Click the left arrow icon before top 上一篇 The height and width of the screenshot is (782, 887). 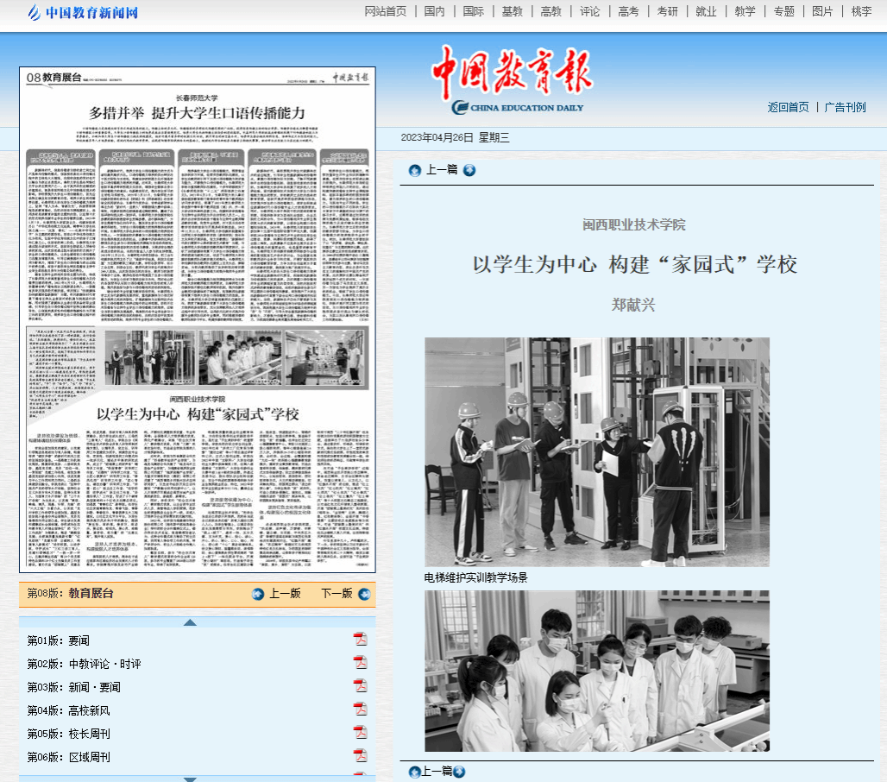tap(415, 170)
